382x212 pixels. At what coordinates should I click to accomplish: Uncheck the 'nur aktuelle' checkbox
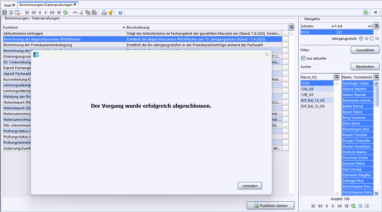[303, 58]
